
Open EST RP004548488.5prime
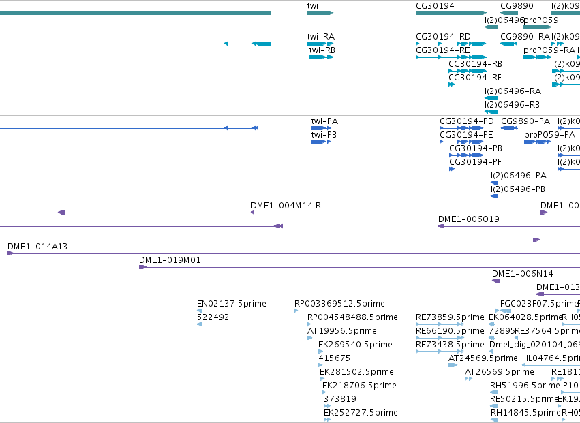pos(352,317)
